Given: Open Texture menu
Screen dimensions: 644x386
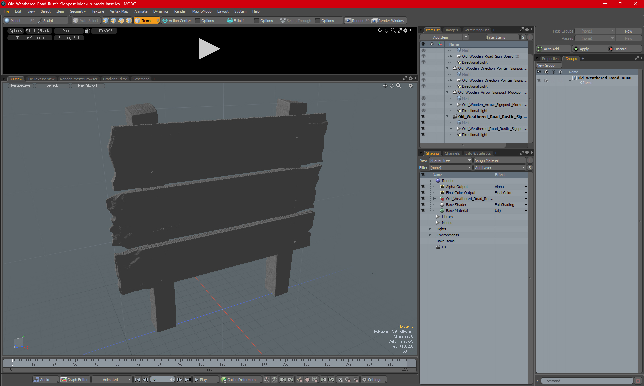Looking at the screenshot, I should tap(98, 11).
